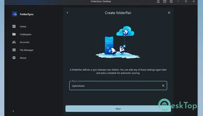203x116 pixels.
Task: Collapse the sidebar with bottom chevron
Action: click(x=13, y=111)
